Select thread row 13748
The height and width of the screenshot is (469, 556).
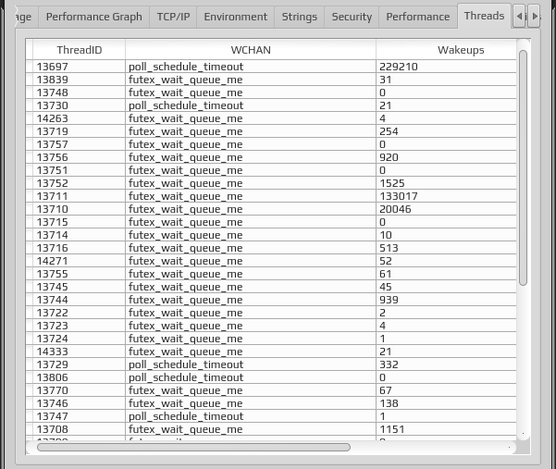click(271, 93)
